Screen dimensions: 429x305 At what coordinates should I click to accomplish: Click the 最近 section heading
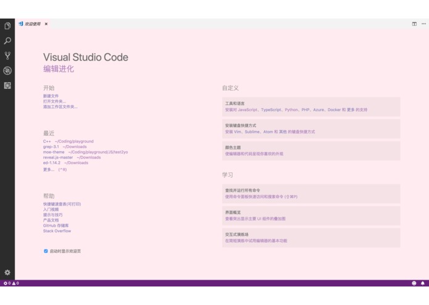pyautogui.click(x=49, y=133)
